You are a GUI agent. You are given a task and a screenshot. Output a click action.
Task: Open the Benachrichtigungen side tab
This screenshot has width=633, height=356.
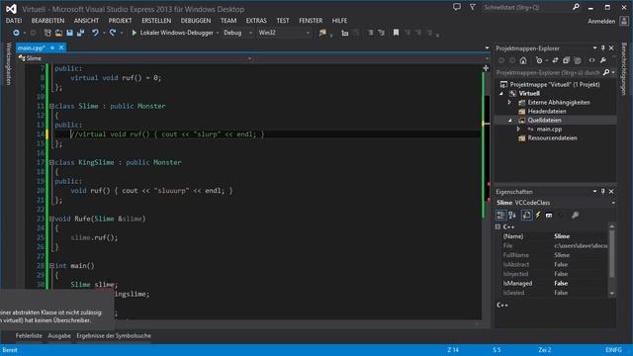pyautogui.click(x=624, y=68)
